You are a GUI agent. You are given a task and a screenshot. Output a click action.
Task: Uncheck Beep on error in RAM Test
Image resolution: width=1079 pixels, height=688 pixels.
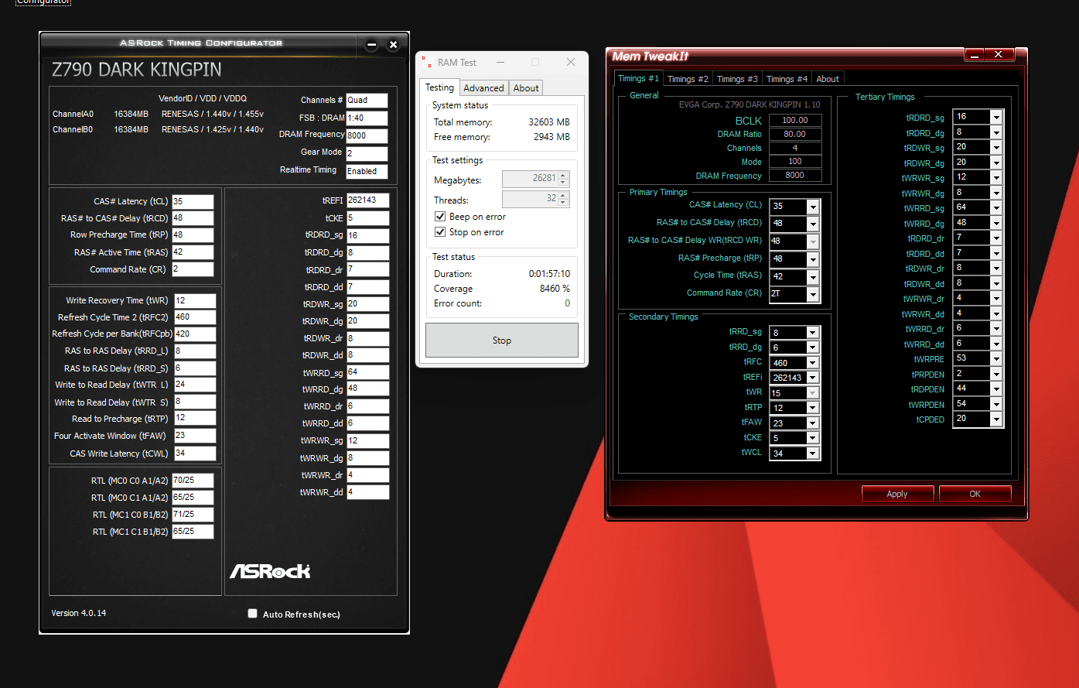click(439, 217)
